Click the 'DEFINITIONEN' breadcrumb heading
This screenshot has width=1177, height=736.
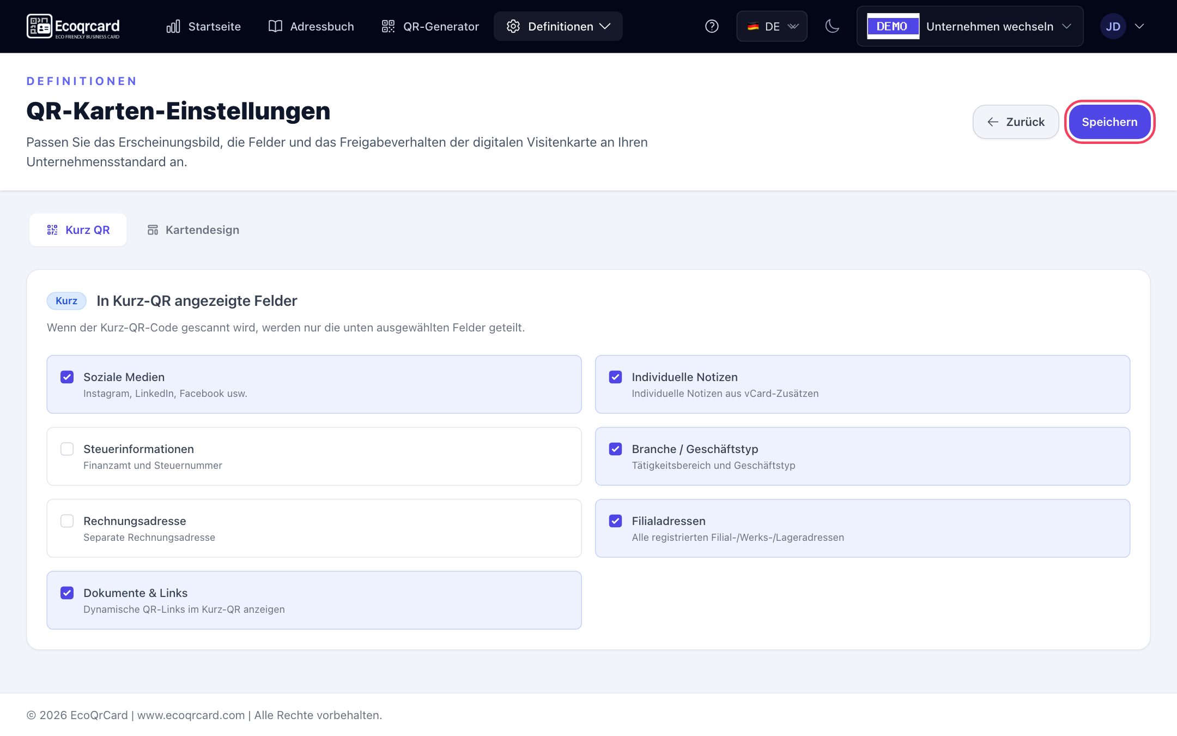point(82,81)
